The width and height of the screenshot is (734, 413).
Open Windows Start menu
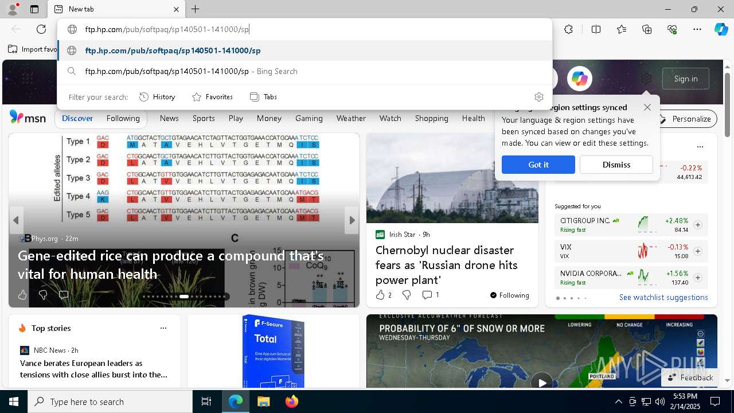point(14,402)
